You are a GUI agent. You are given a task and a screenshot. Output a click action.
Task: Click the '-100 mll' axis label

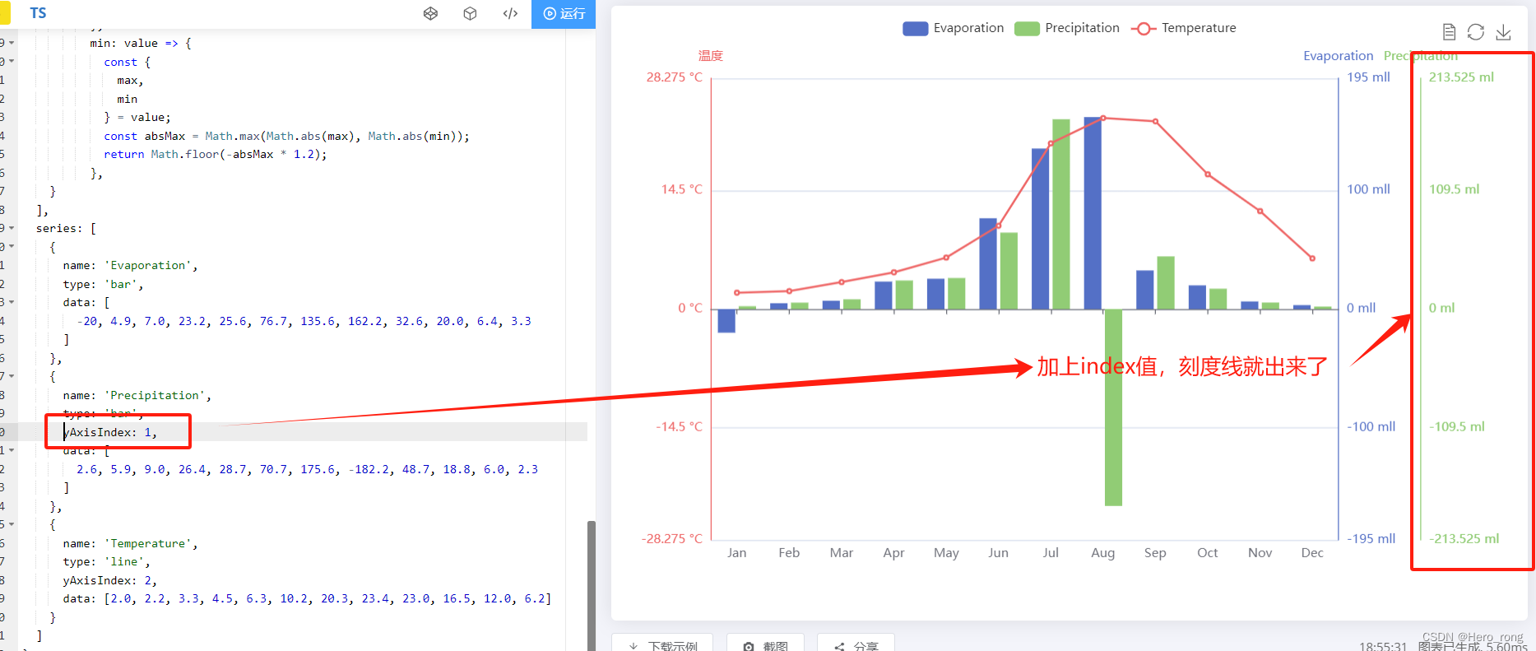1371,427
